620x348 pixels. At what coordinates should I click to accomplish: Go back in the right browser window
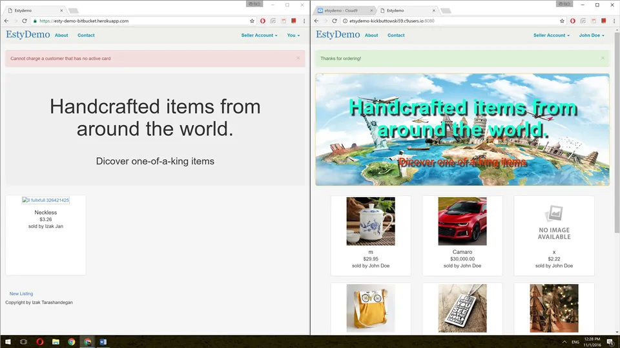tap(316, 21)
